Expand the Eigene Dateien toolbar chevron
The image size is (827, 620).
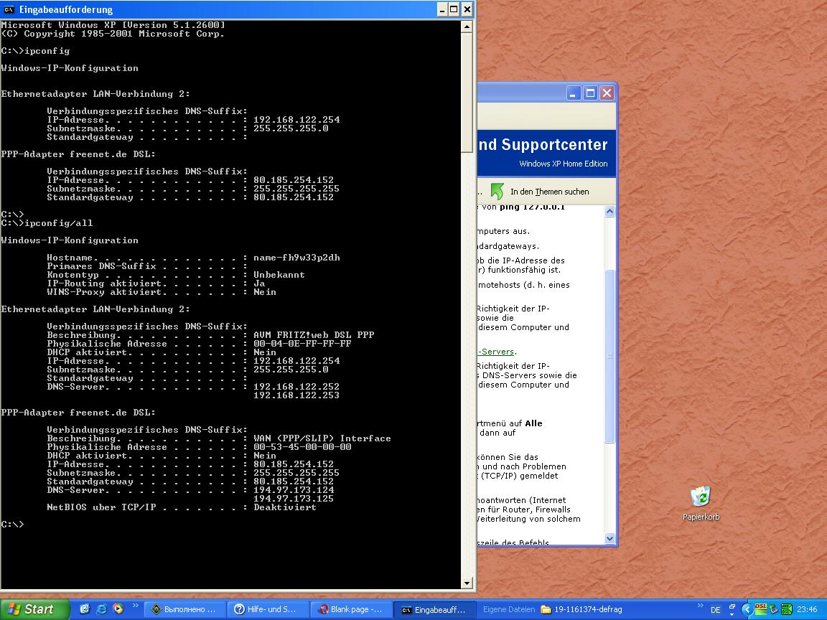701,606
